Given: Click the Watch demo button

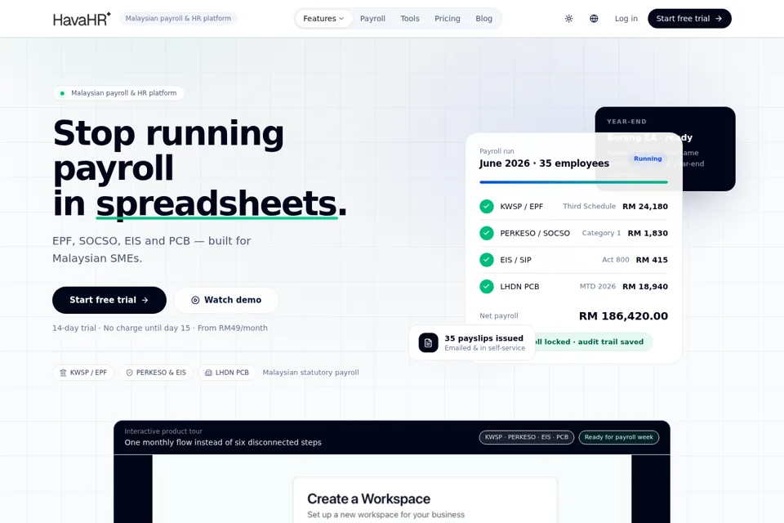Looking at the screenshot, I should click(x=226, y=300).
